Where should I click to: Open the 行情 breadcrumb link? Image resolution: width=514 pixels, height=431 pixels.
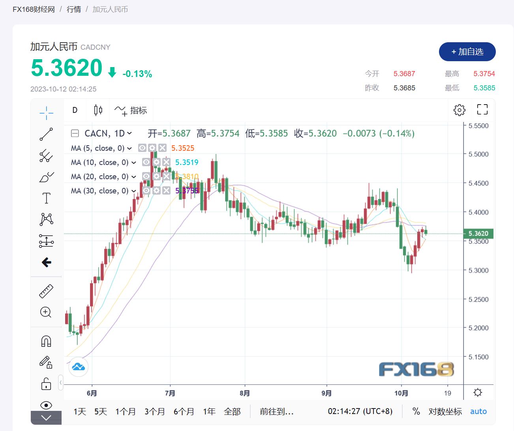tap(74, 9)
